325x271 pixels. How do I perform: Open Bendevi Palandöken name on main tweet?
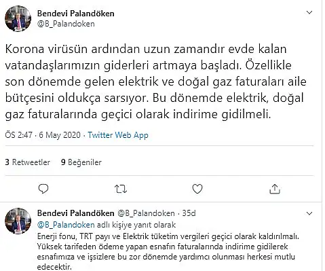[76, 14]
